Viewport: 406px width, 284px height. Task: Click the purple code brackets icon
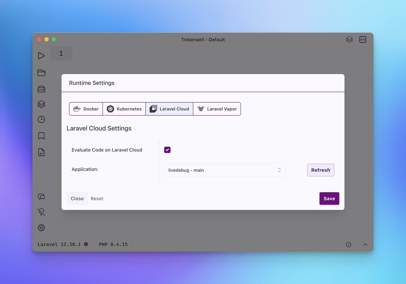click(363, 40)
